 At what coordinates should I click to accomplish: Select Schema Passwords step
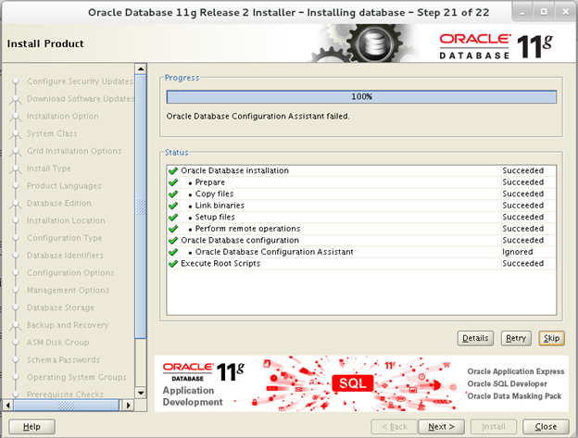(63, 360)
